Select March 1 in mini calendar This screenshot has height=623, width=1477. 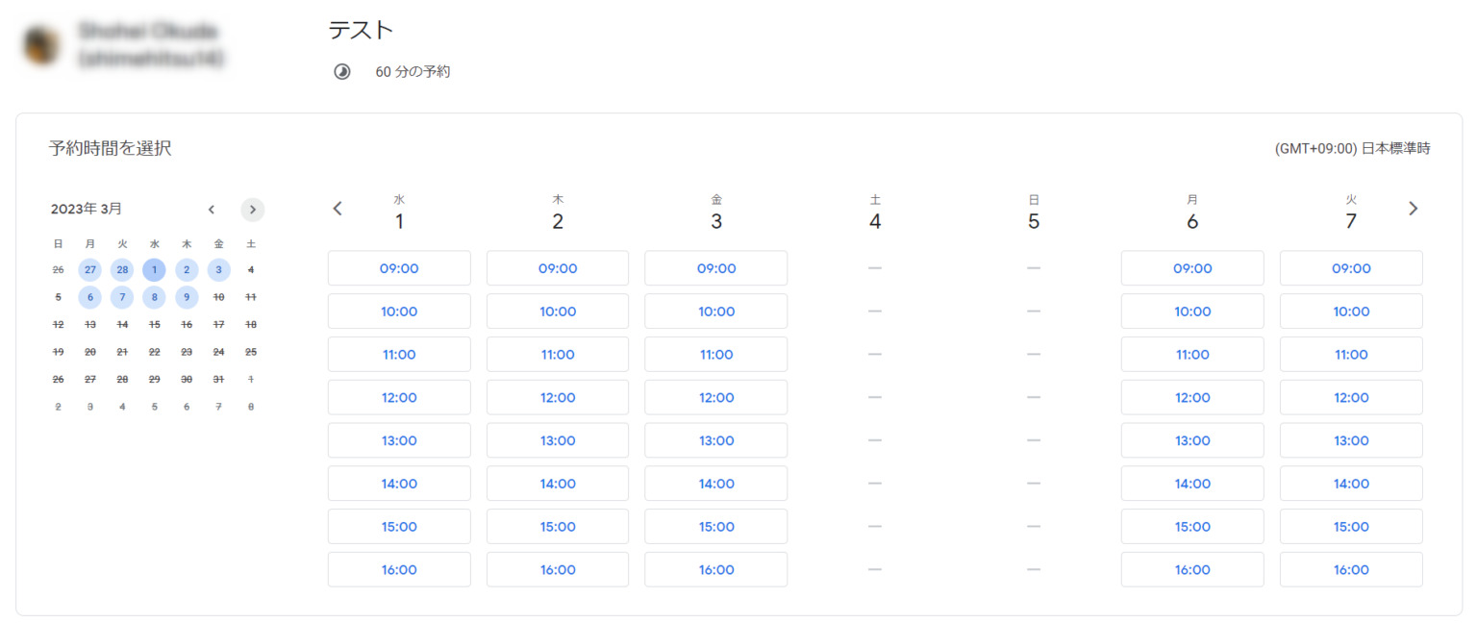pos(154,270)
